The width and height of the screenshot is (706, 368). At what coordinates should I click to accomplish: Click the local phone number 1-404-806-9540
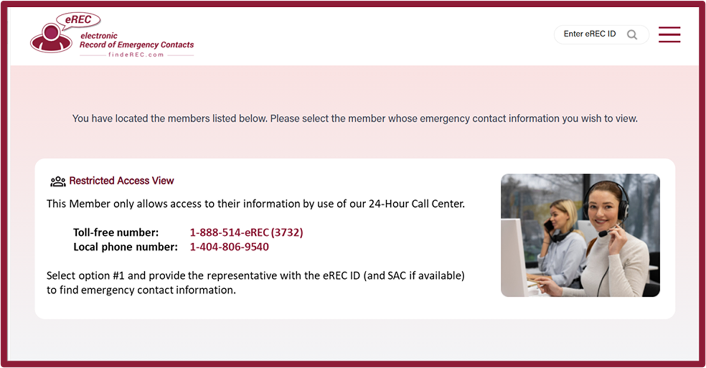pos(229,247)
